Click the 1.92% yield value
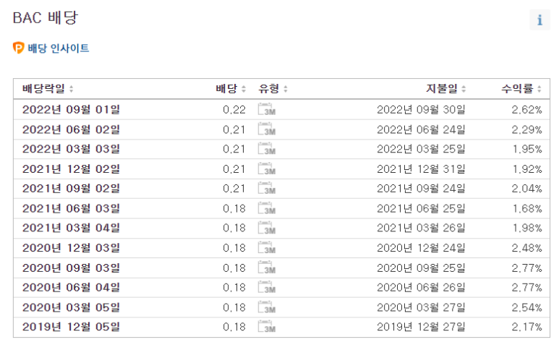The image size is (559, 350). [x=527, y=169]
